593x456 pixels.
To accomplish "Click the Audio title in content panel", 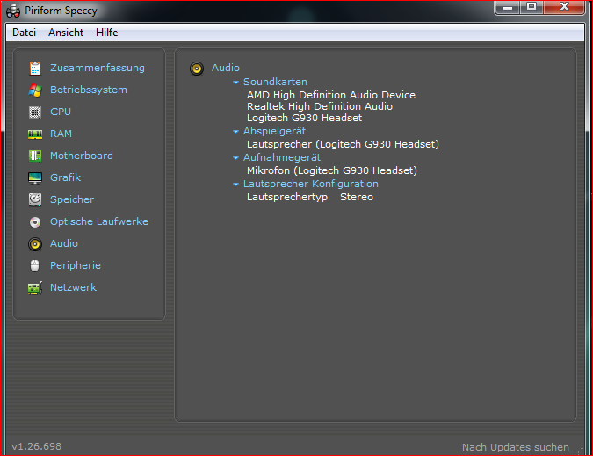I will (226, 68).
